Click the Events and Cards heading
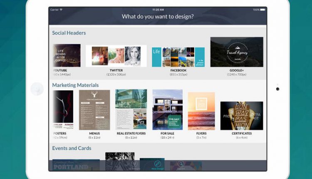The image size is (312, 179). (x=72, y=148)
